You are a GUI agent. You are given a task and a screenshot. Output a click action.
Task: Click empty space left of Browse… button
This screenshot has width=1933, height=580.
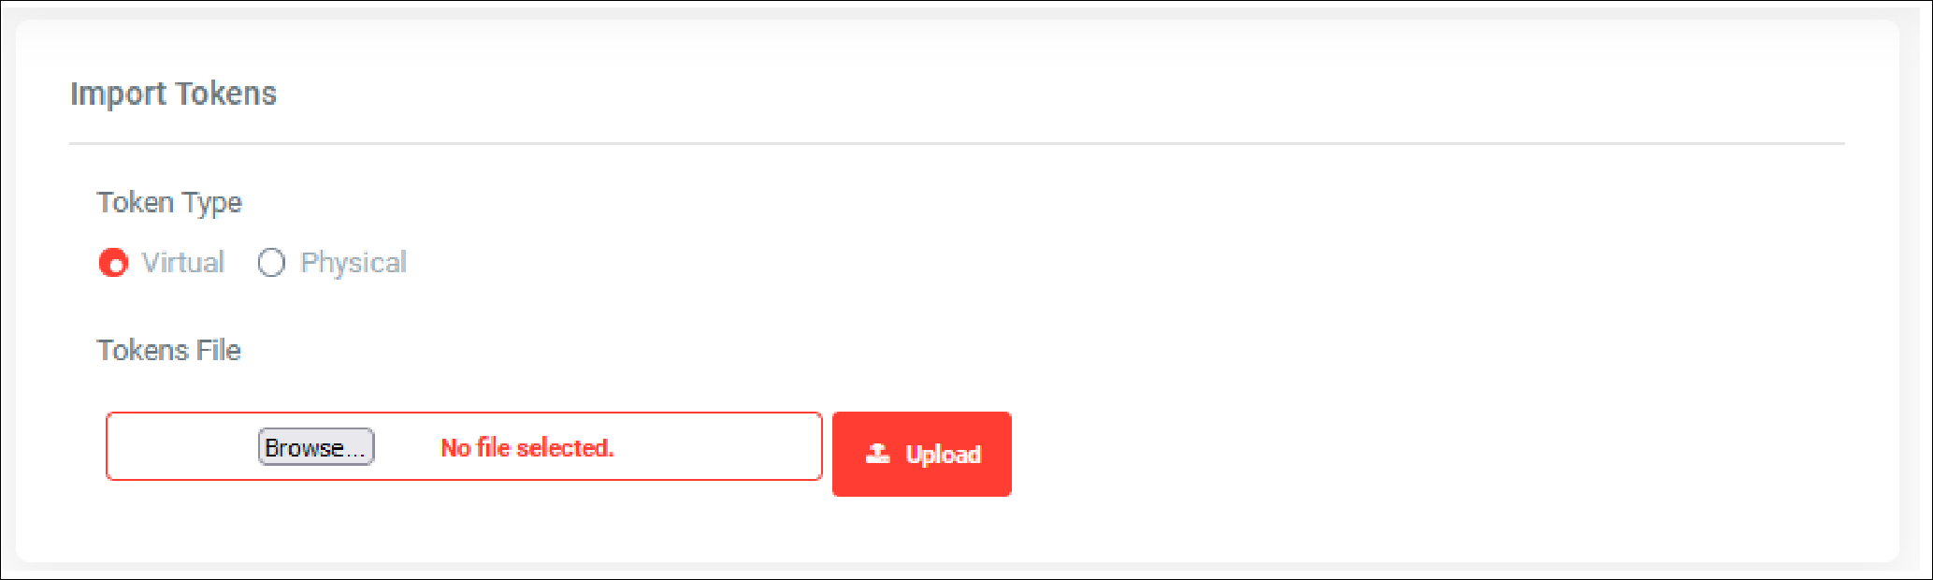click(x=182, y=447)
